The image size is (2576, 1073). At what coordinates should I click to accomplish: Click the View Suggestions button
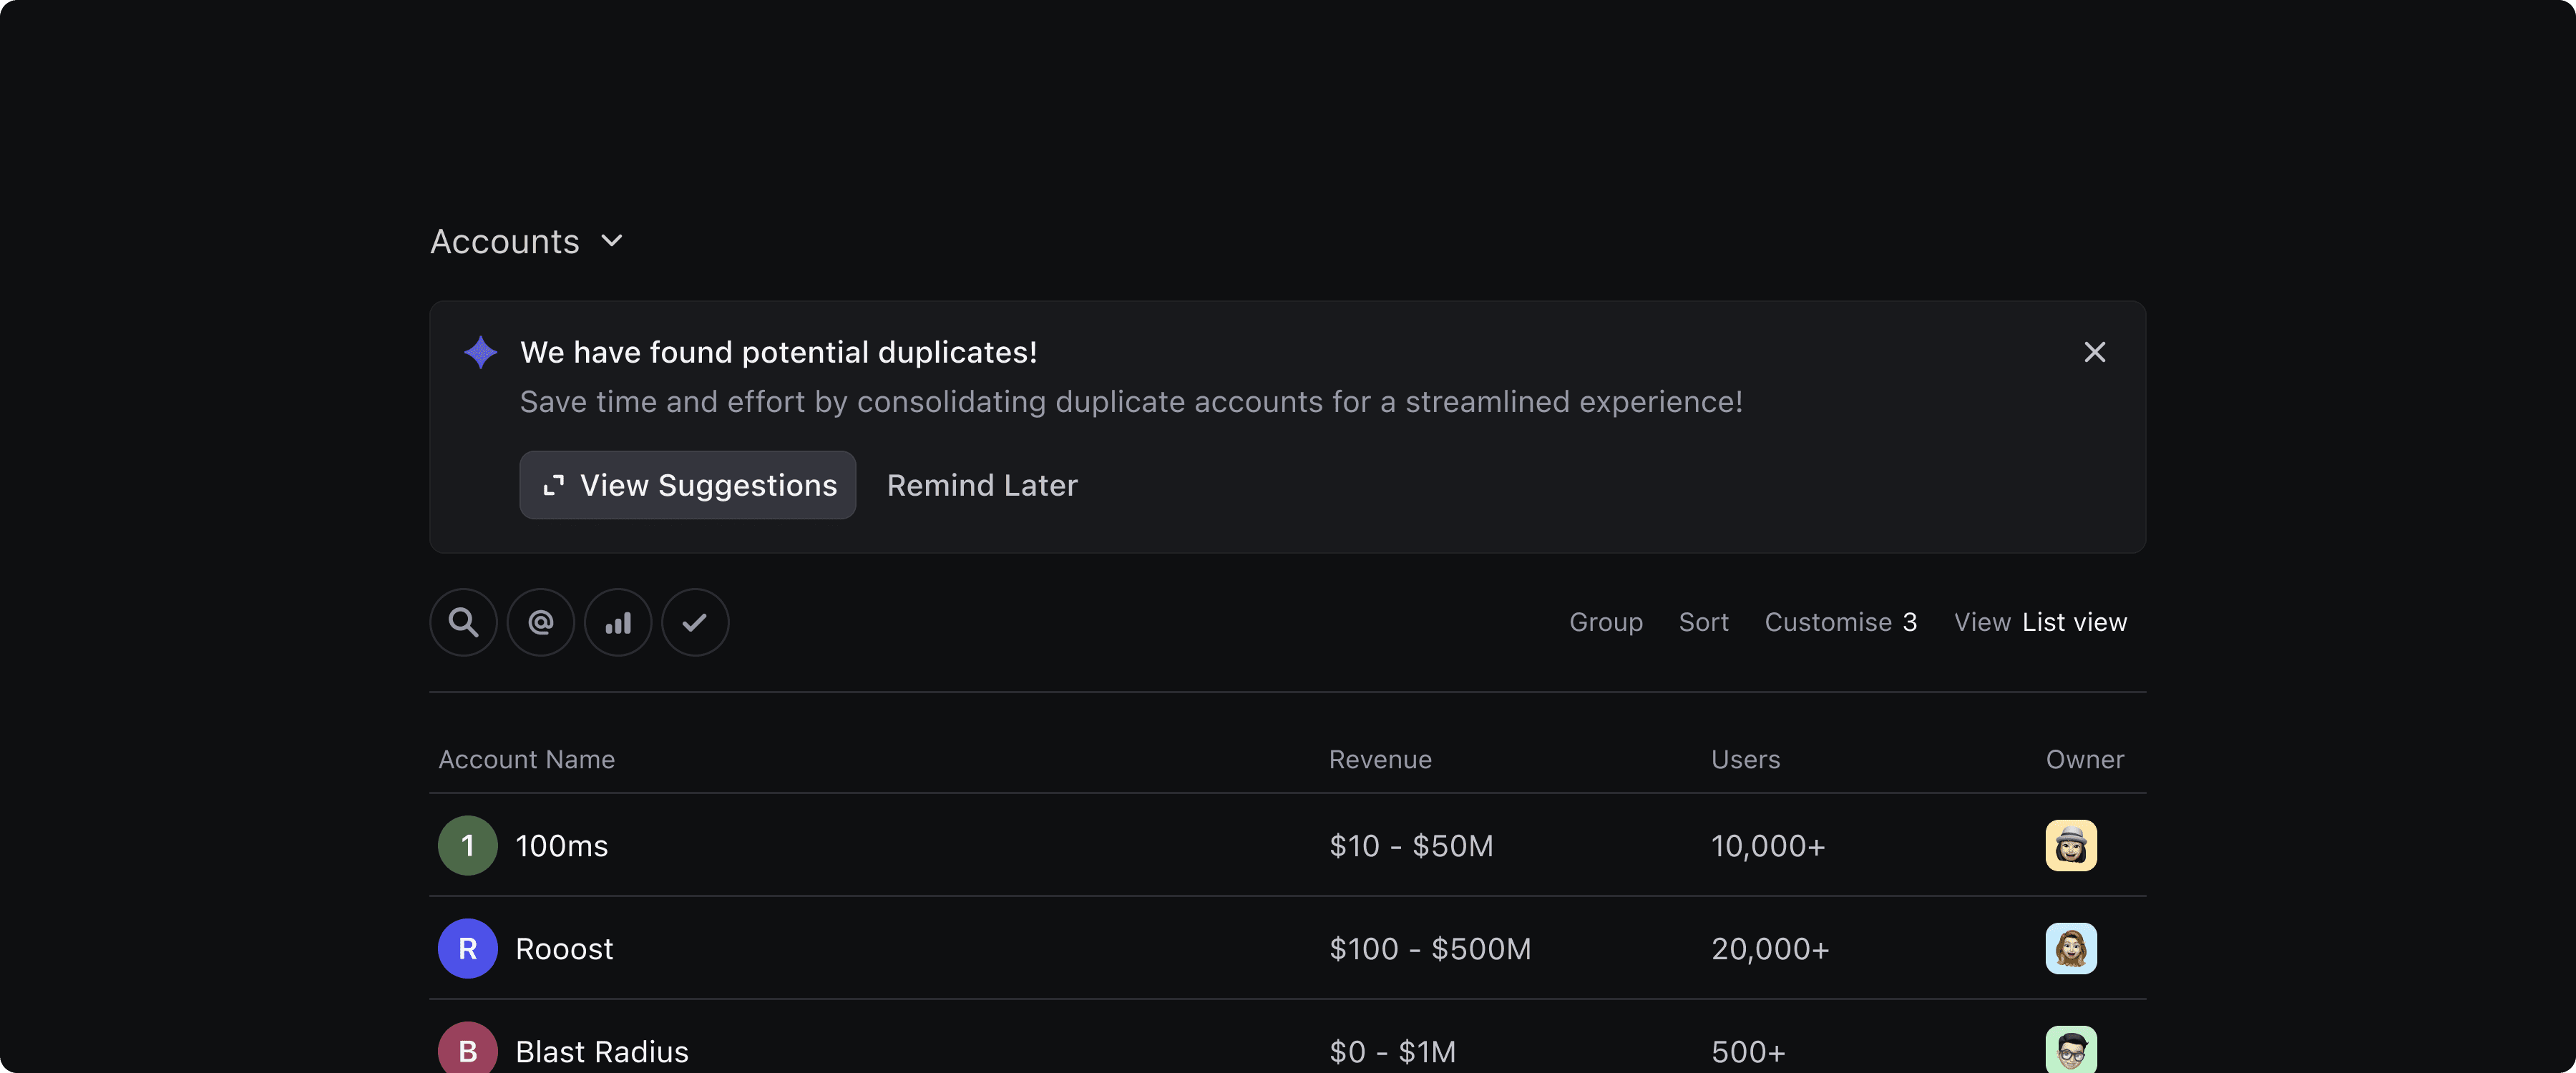[687, 485]
